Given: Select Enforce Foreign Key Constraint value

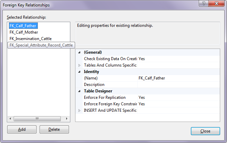Looking at the screenshot, I should (178, 104).
